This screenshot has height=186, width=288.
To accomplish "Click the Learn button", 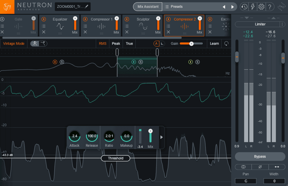I will click(x=214, y=44).
